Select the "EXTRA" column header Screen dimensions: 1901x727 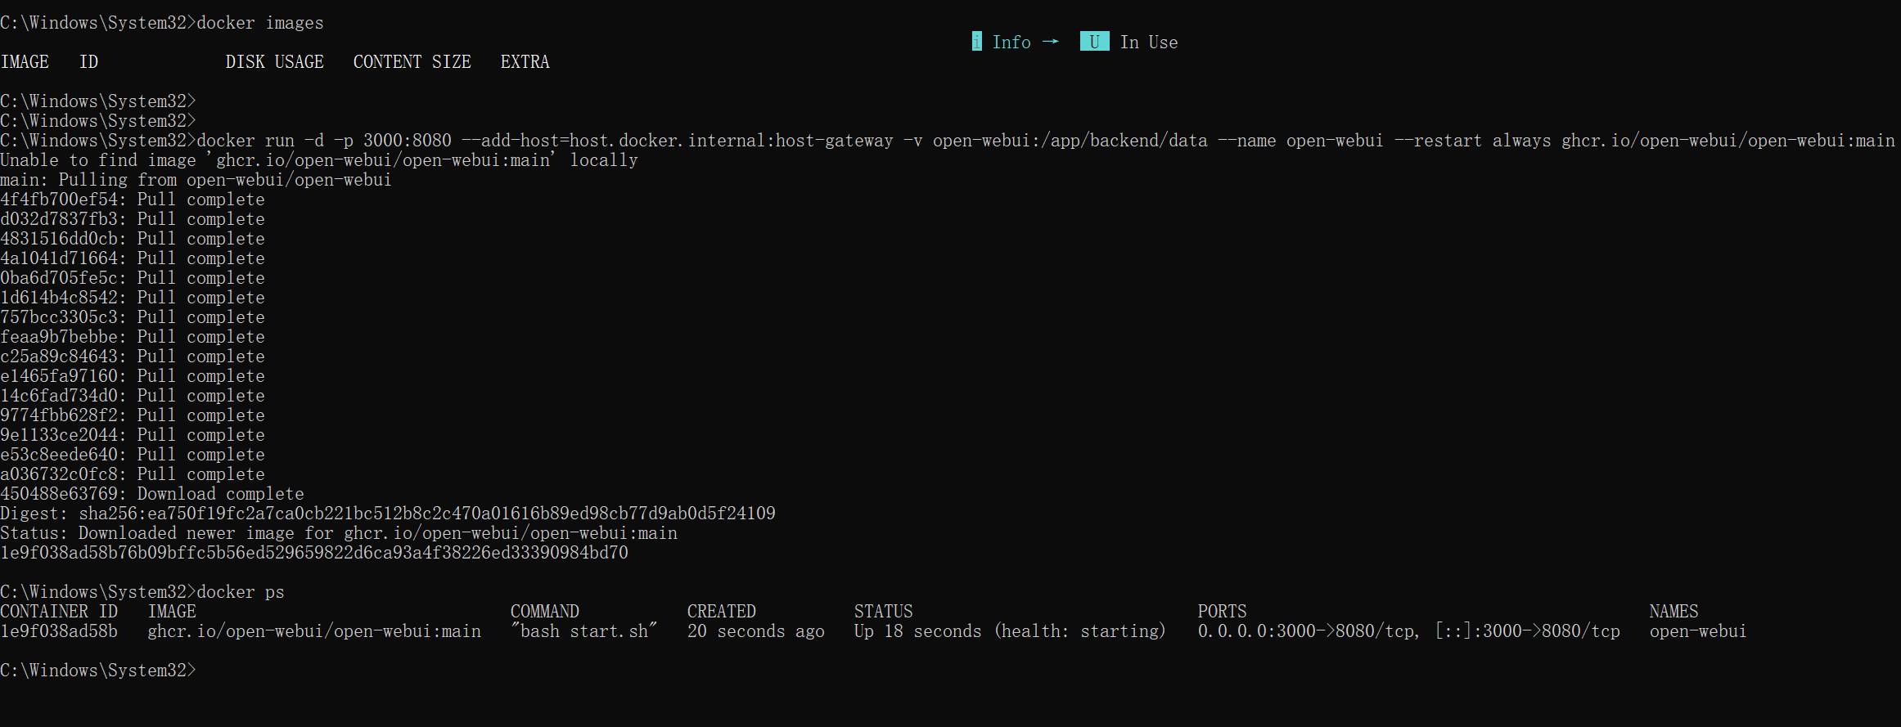(x=525, y=62)
